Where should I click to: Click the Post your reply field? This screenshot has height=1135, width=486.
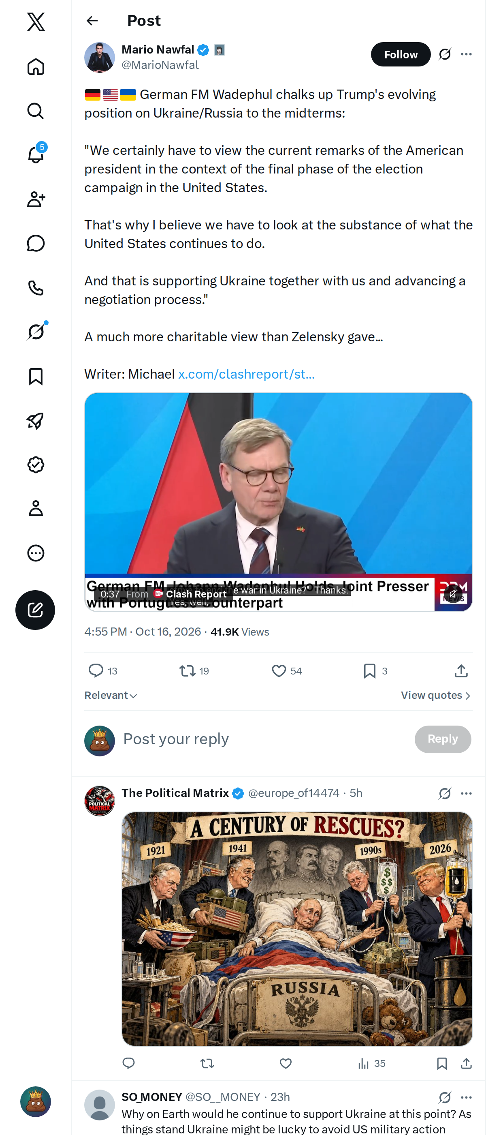264,739
